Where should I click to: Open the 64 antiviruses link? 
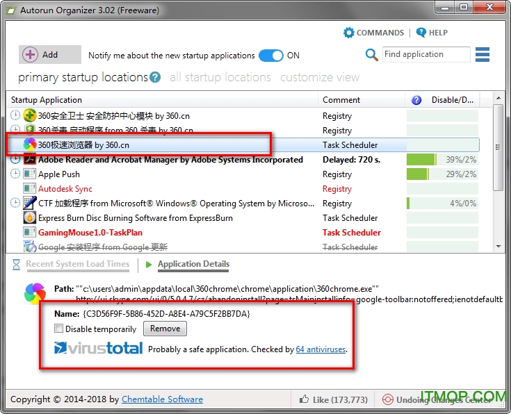[321, 349]
